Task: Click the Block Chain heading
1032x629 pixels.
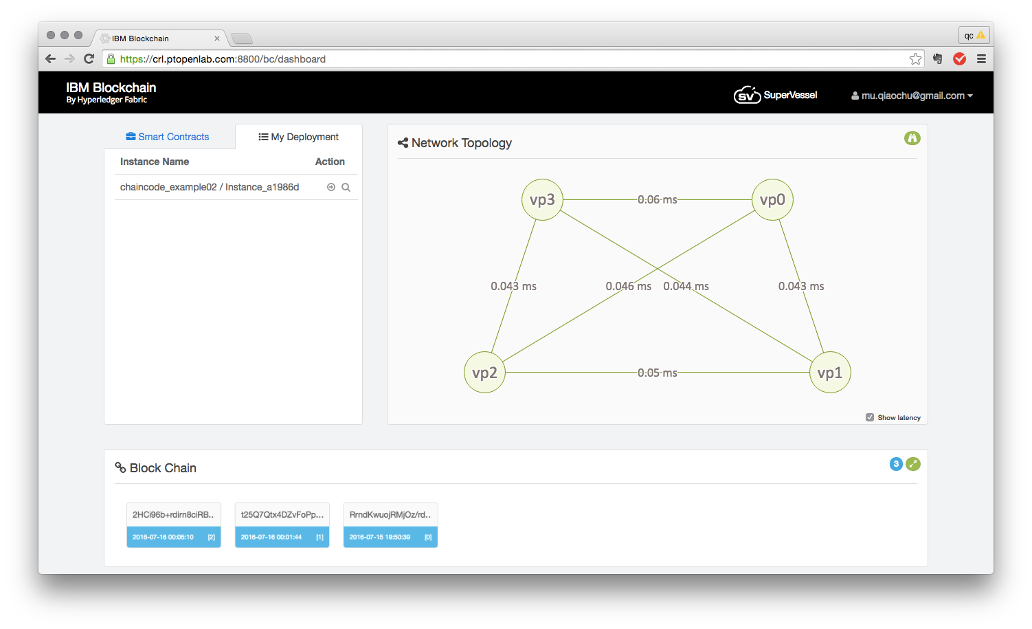Action: (x=156, y=468)
